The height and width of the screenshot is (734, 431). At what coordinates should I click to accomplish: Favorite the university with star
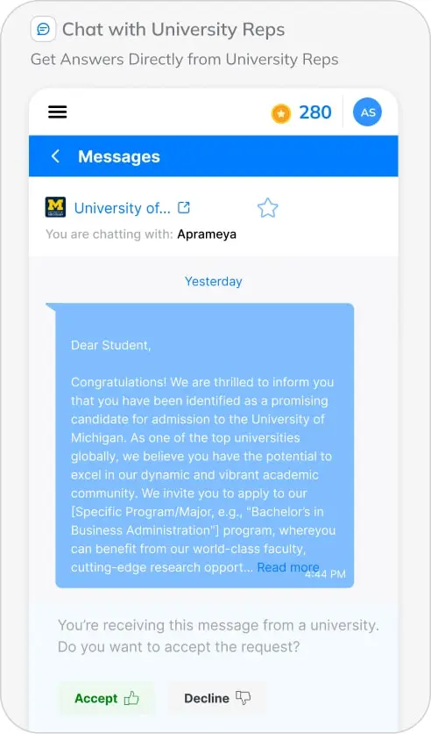[x=267, y=208]
